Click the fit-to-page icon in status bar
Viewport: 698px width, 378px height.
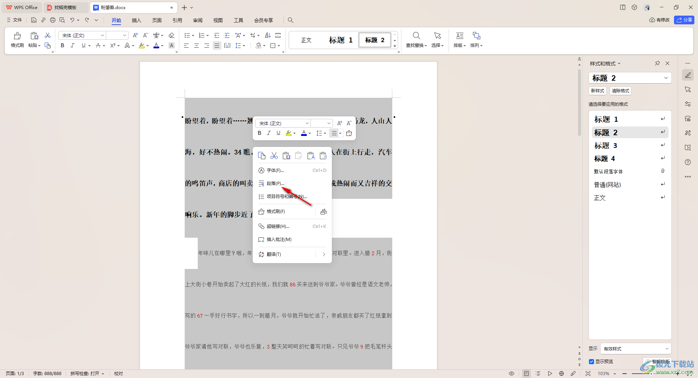[x=588, y=374]
